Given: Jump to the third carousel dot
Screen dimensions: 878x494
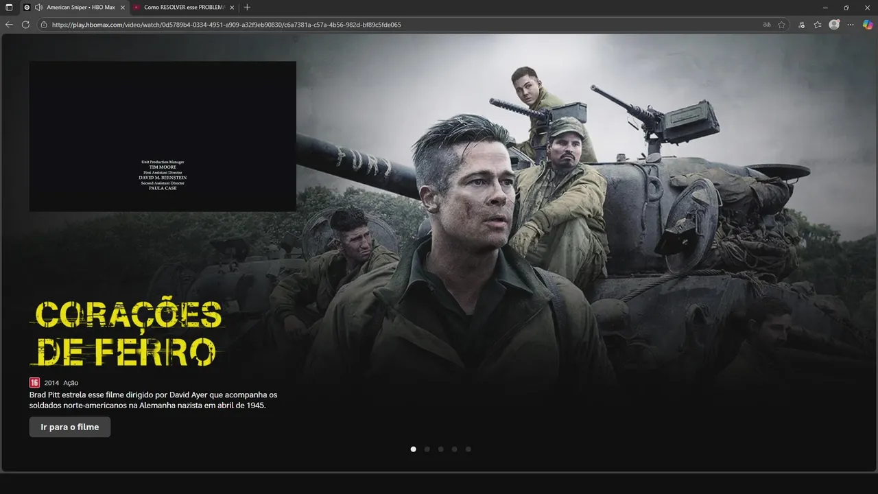Looking at the screenshot, I should tap(440, 449).
